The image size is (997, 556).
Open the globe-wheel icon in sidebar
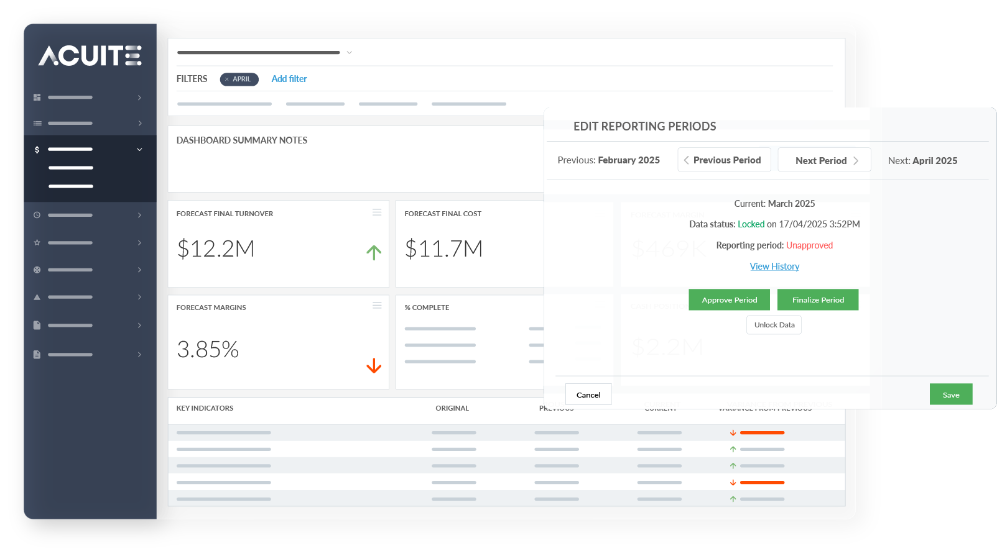tap(37, 270)
